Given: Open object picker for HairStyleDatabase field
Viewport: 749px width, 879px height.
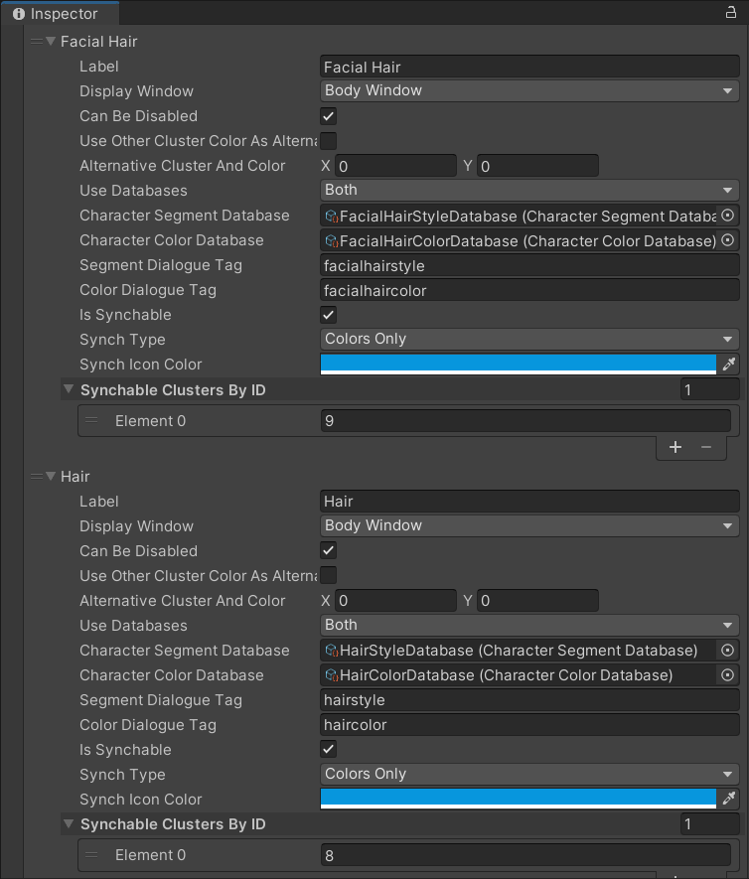Looking at the screenshot, I should pyautogui.click(x=728, y=651).
